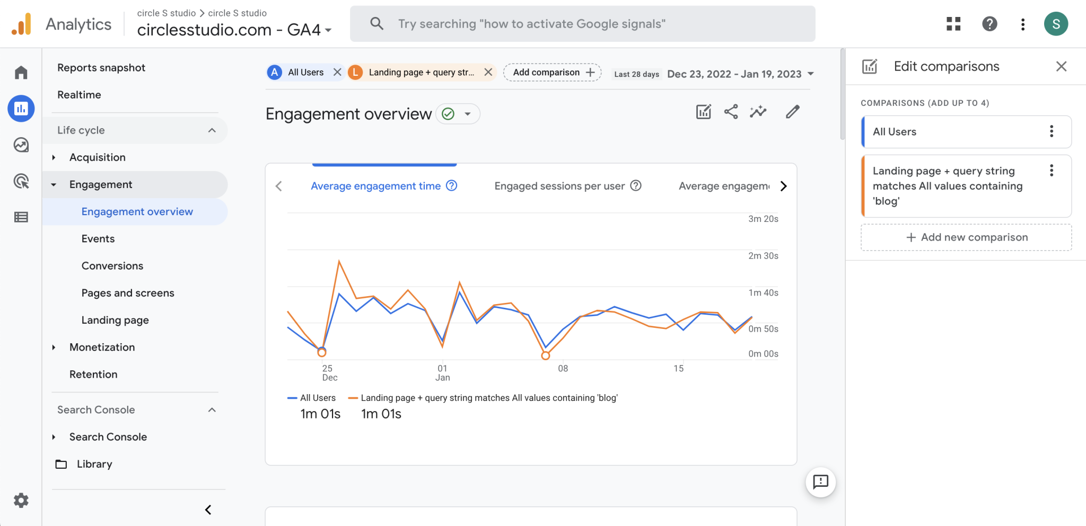Customize the report via the pencil icon
Viewport: 1086px width, 526px height.
(x=792, y=112)
